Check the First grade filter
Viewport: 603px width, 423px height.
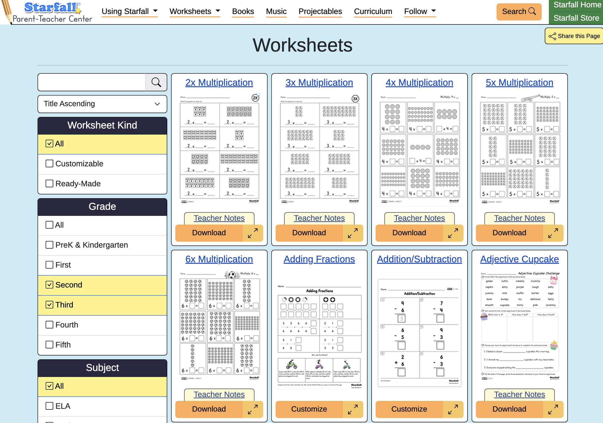pos(49,265)
